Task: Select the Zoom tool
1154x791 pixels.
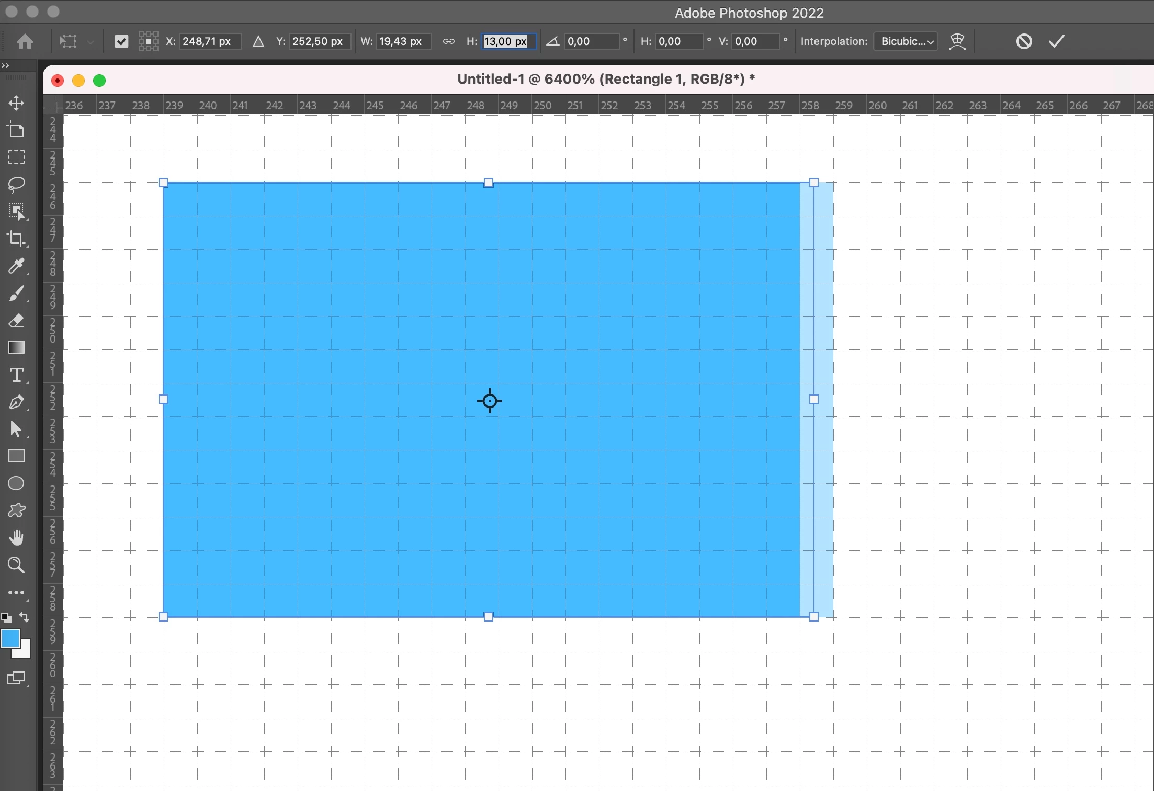Action: [16, 565]
